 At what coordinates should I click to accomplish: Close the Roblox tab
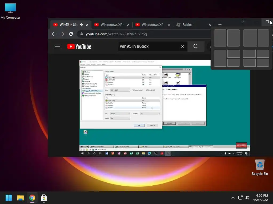tap(210, 25)
